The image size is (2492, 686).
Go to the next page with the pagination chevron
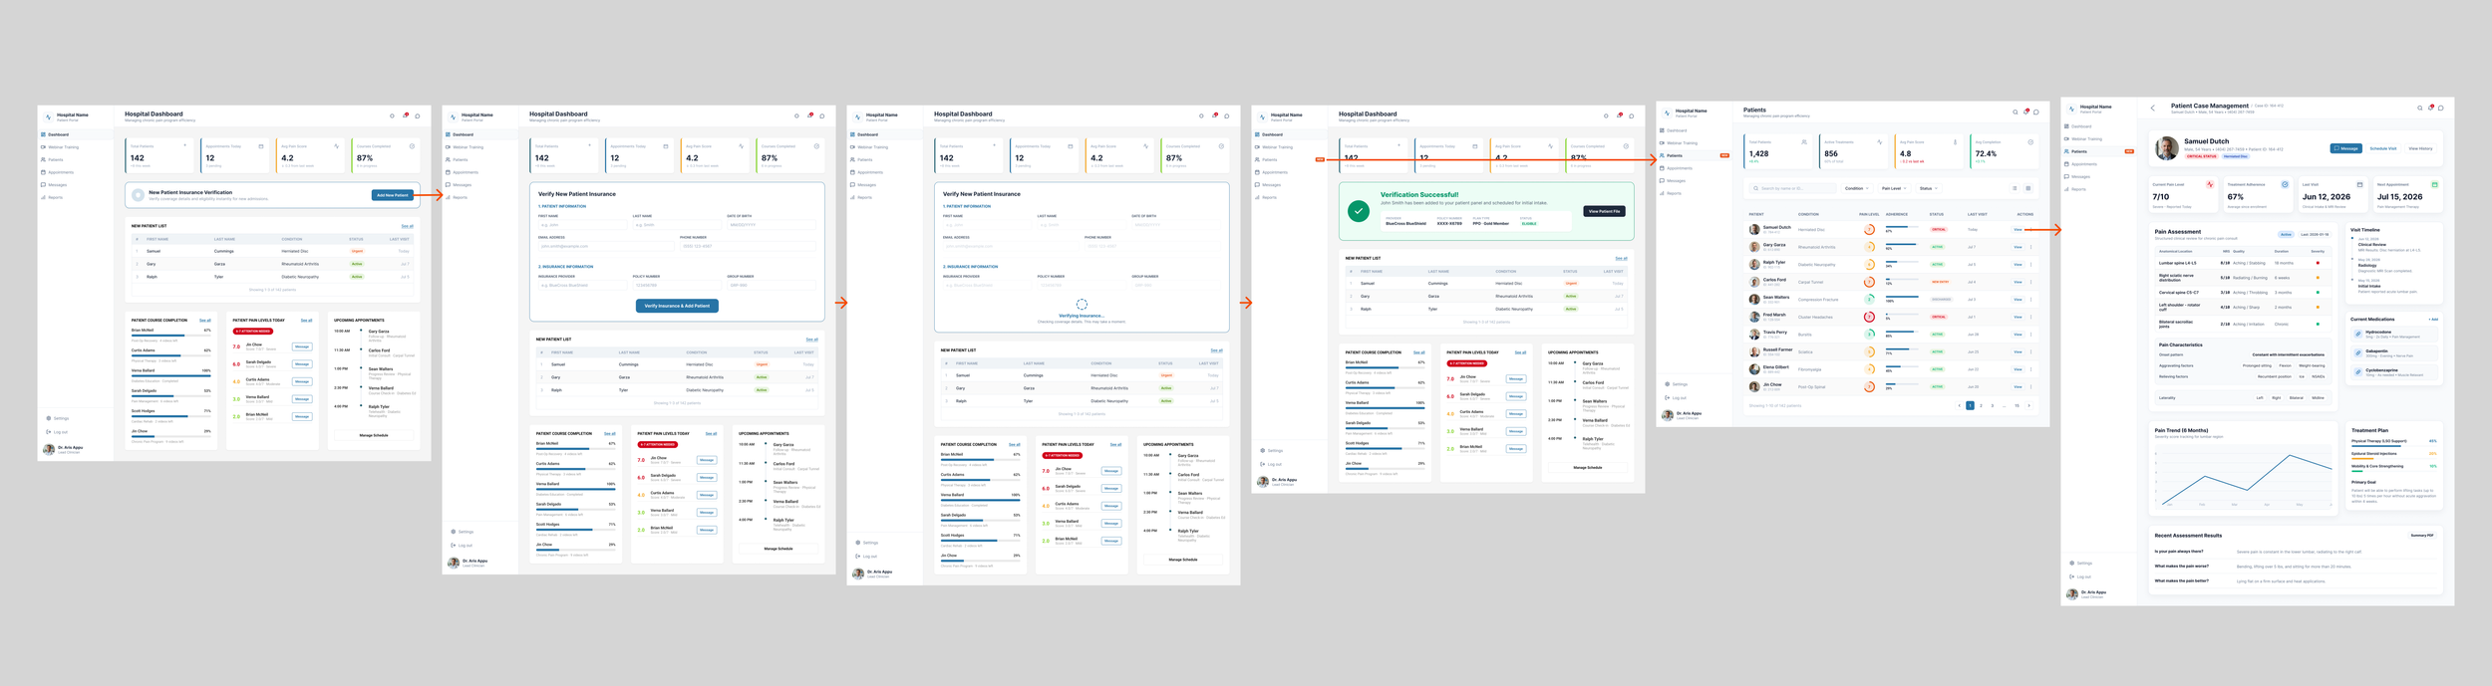tap(2029, 405)
